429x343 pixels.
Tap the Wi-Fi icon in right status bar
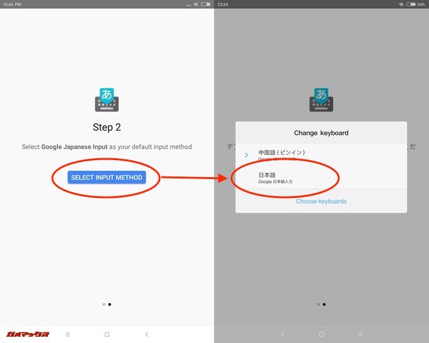[x=401, y=4]
